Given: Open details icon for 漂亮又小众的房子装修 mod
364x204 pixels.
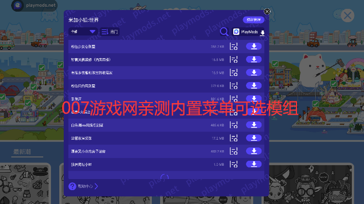Looking at the screenshot, I should (234, 151).
